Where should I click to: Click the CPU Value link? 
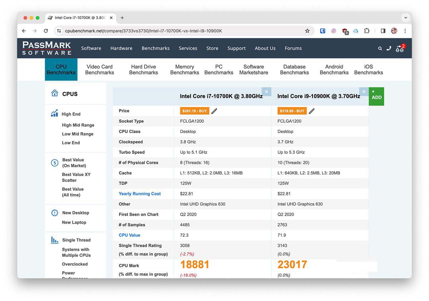click(129, 235)
